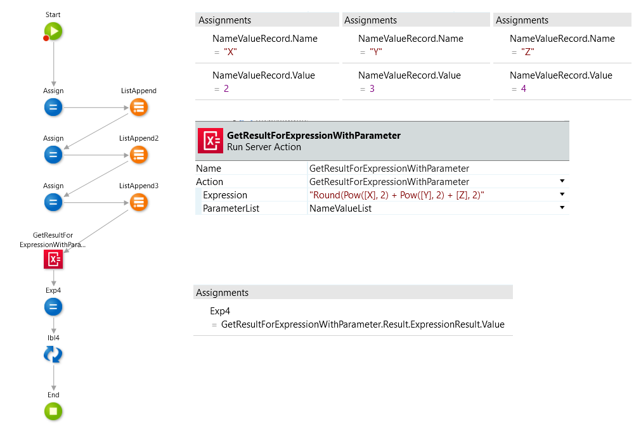
Task: Click the GetResultForExpressionWithParameter bold title
Action: point(314,135)
